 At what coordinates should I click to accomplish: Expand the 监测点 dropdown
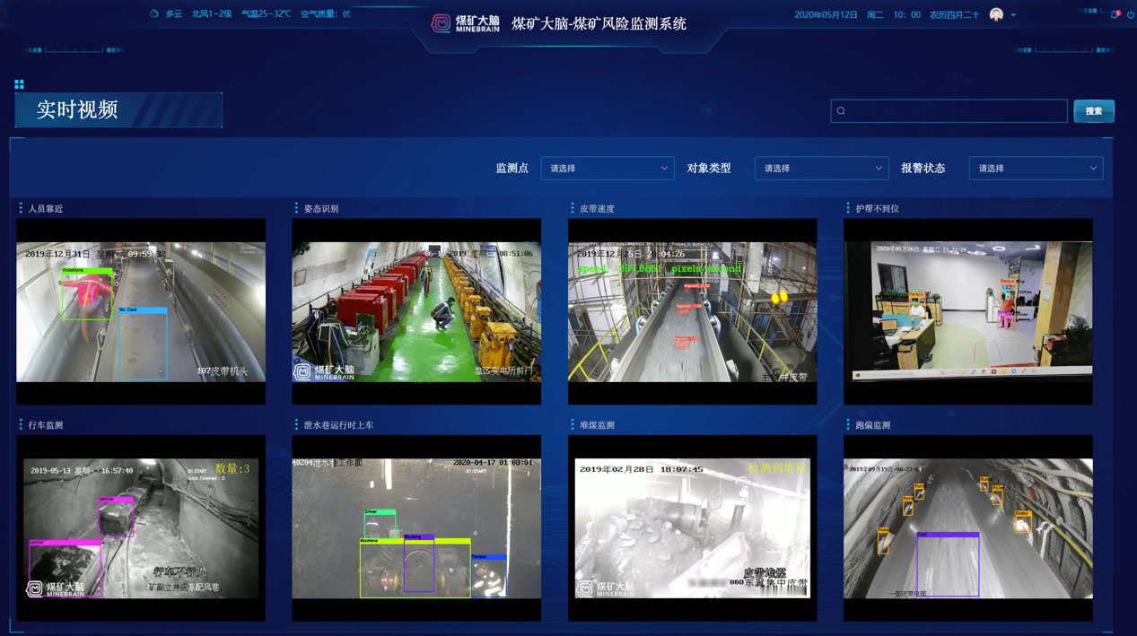click(x=607, y=168)
